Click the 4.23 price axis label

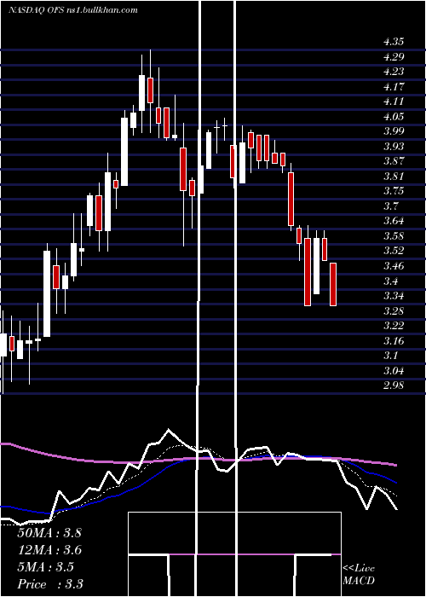(x=394, y=72)
